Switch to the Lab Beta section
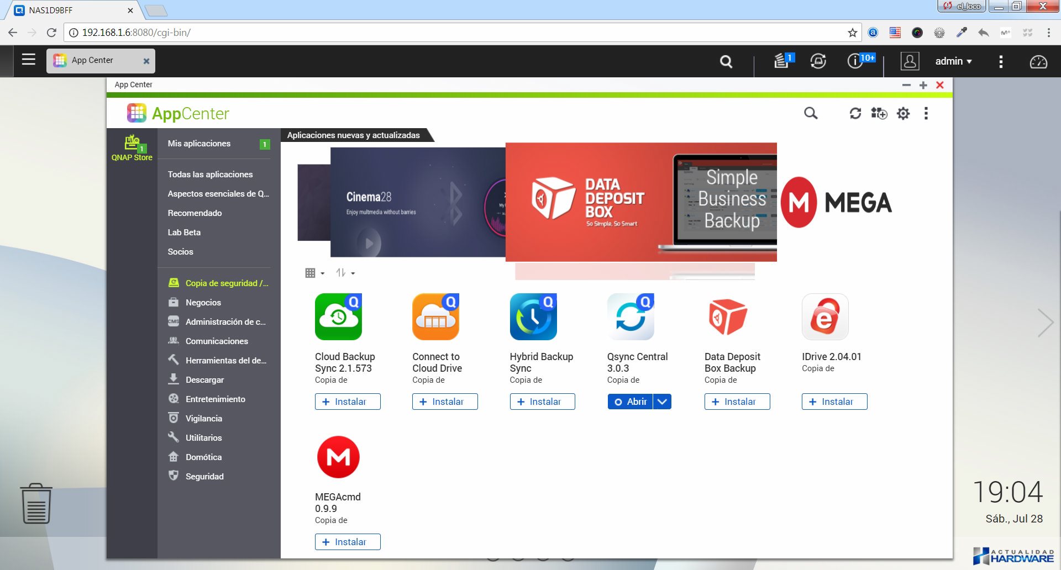Viewport: 1061px width, 570px height. coord(184,233)
